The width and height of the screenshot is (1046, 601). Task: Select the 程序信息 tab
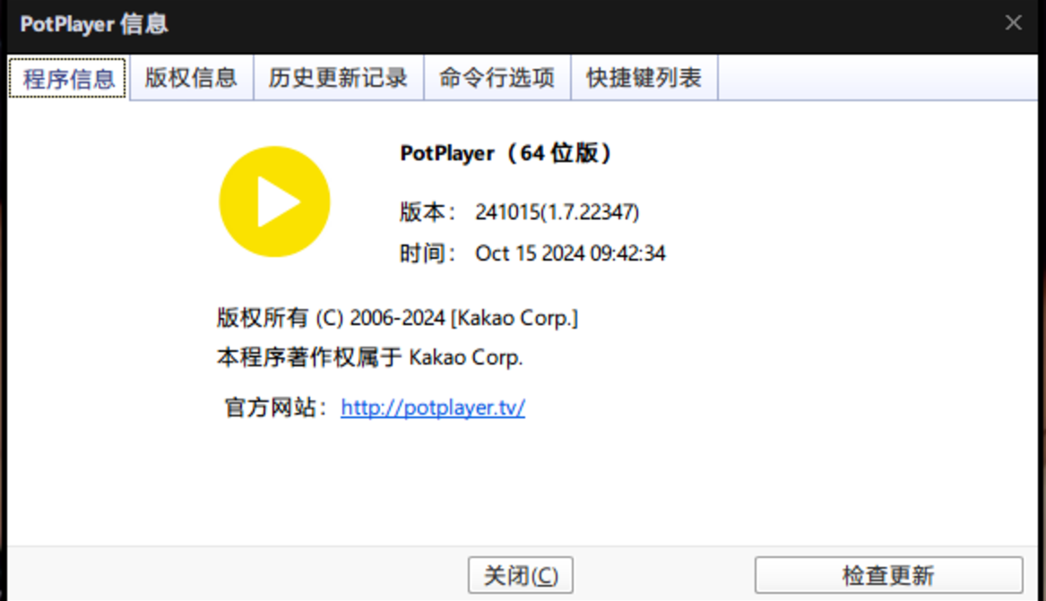(68, 79)
